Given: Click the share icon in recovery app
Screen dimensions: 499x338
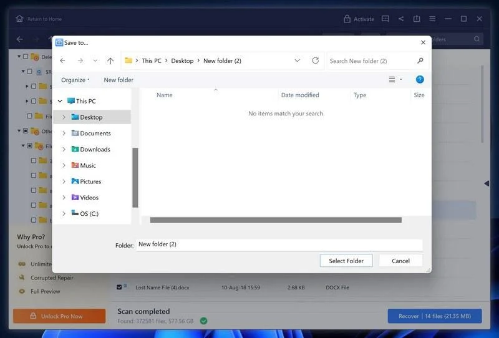Looking at the screenshot, I should (401, 19).
